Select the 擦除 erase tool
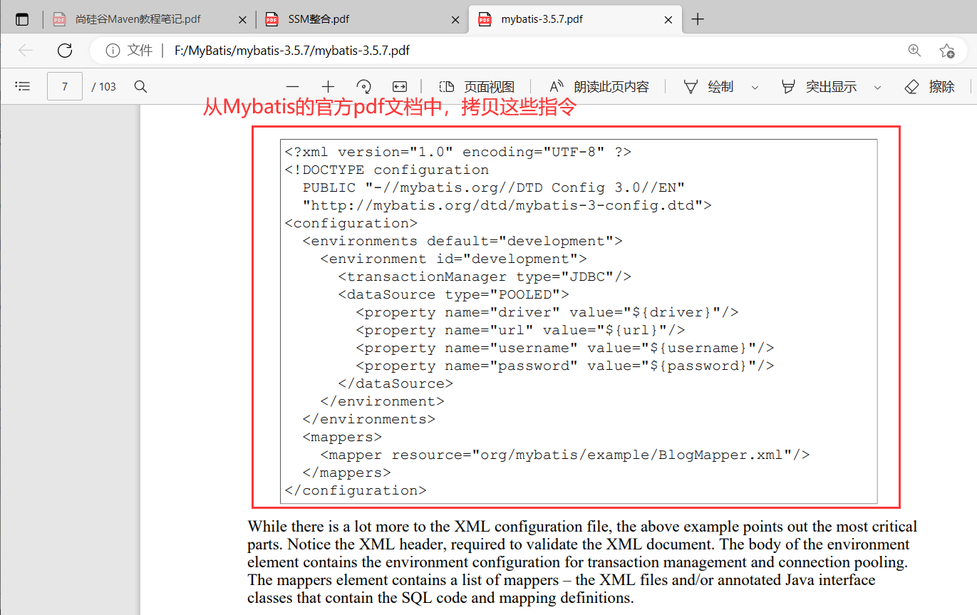Viewport: 977px width, 615px height. tap(930, 86)
